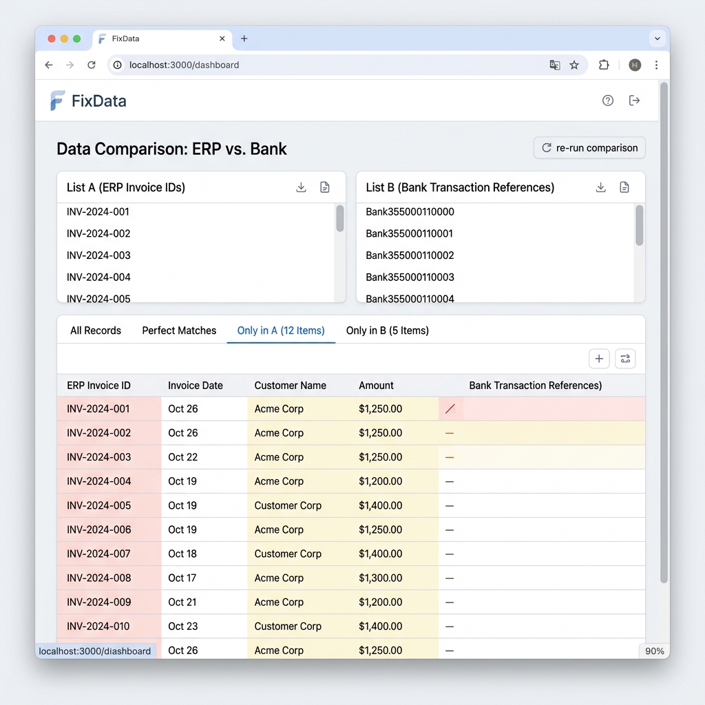Viewport: 705px width, 705px height.
Task: Click the FixData logo
Action: coord(88,101)
